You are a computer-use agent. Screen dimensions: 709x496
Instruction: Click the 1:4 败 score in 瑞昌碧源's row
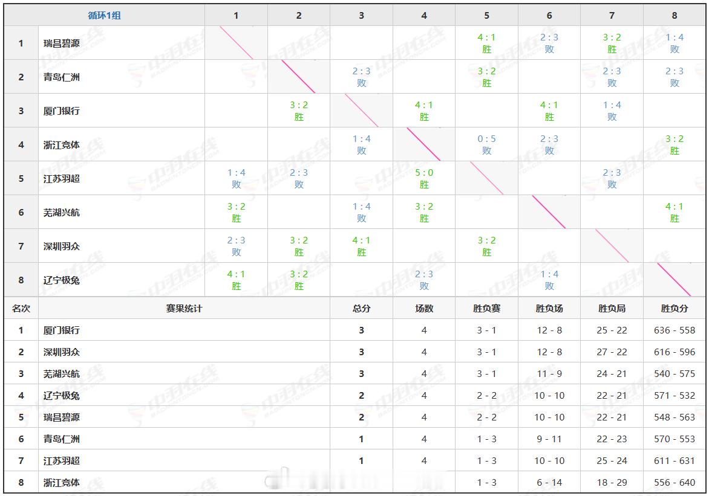(x=674, y=43)
